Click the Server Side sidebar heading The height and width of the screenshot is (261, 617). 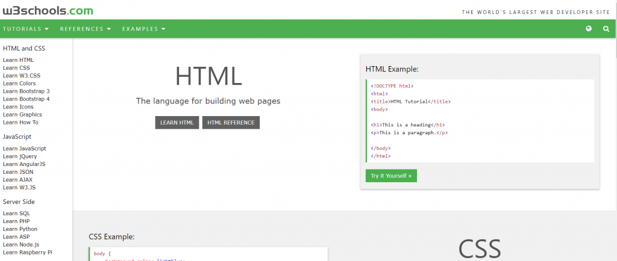(x=19, y=201)
